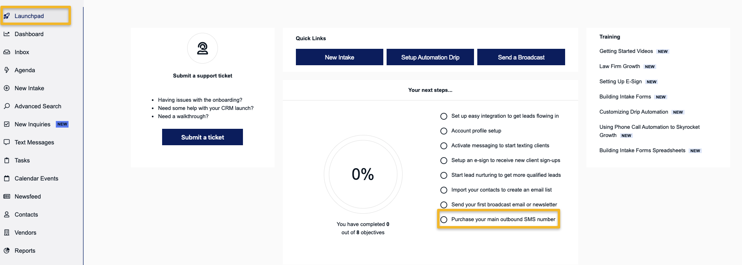Click the Advanced Search magnifier icon

coord(7,106)
